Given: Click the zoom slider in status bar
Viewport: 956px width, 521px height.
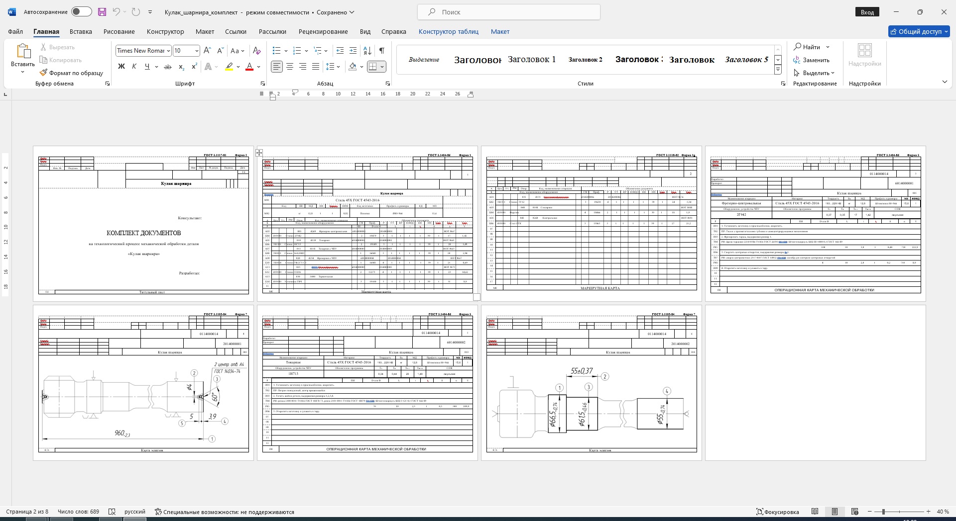Looking at the screenshot, I should tap(883, 512).
